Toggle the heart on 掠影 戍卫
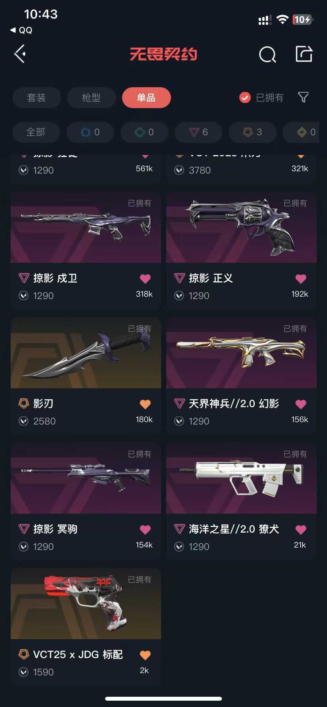The width and height of the screenshot is (327, 707). [145, 279]
